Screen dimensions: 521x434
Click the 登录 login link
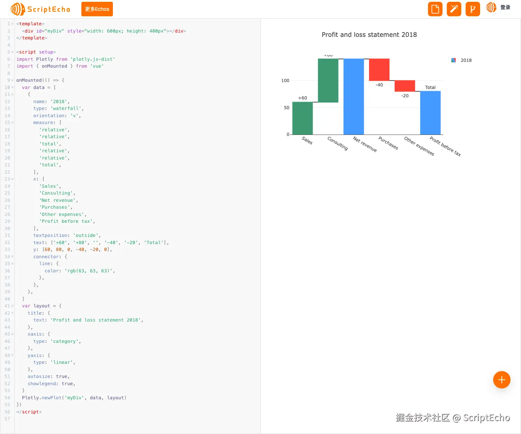pyautogui.click(x=505, y=7)
